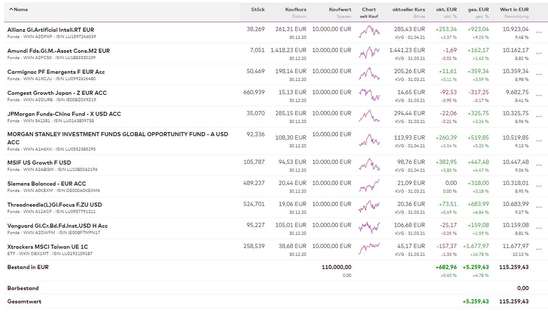This screenshot has width=548, height=317.
Task: Open actions menu for Xtrackers MSCI Taiwan
Action: (539, 249)
